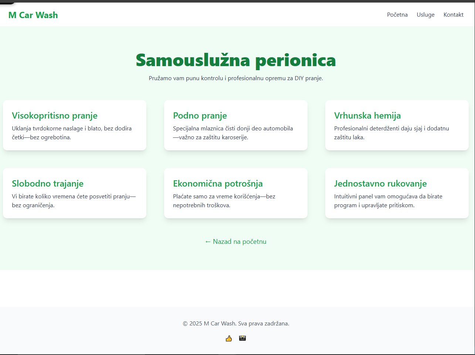This screenshot has width=475, height=355.
Task: Open the Kontakt menu item
Action: [453, 15]
